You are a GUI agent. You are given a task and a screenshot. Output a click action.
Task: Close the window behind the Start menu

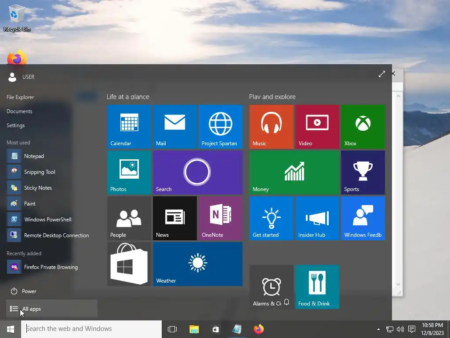tap(393, 73)
